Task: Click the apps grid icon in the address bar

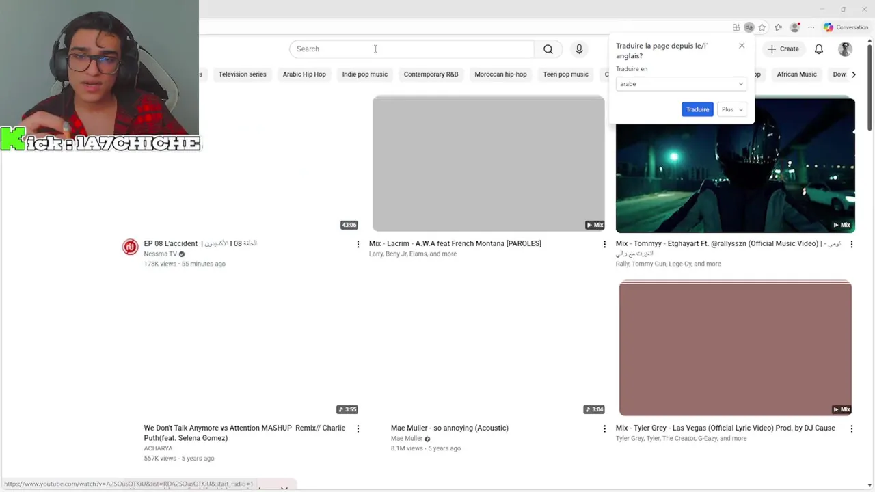Action: (736, 27)
